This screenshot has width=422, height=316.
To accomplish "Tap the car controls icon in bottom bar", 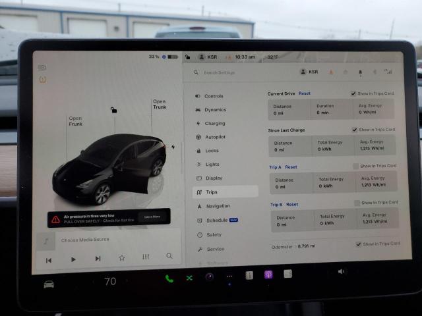I will pos(49,284).
